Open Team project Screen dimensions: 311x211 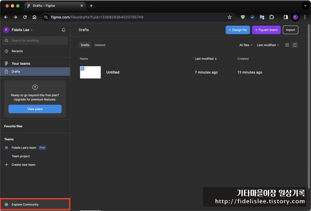pyautogui.click(x=21, y=156)
